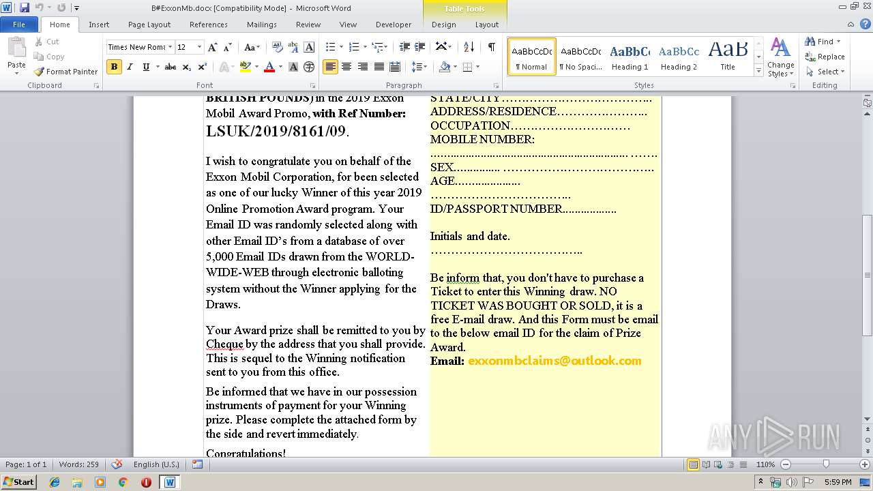Viewport: 873px width, 491px height.
Task: Click the Enclose Characters icon
Action: 309,67
